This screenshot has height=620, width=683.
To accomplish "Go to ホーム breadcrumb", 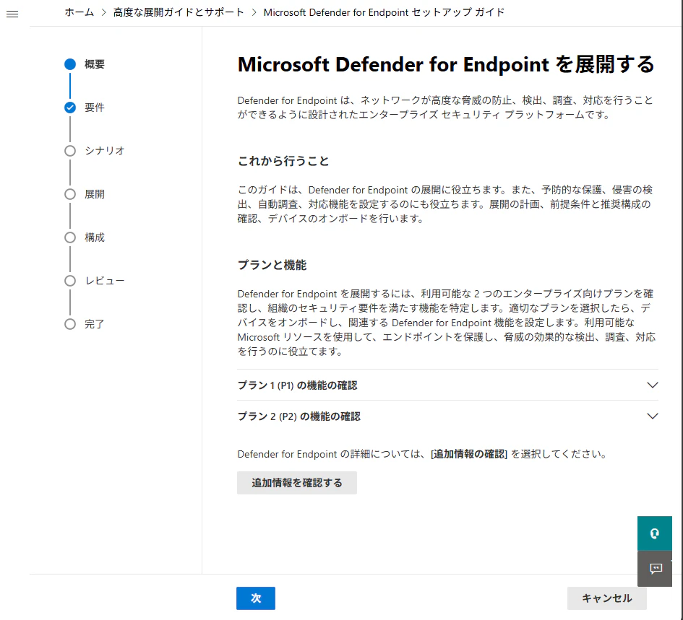I will [80, 12].
